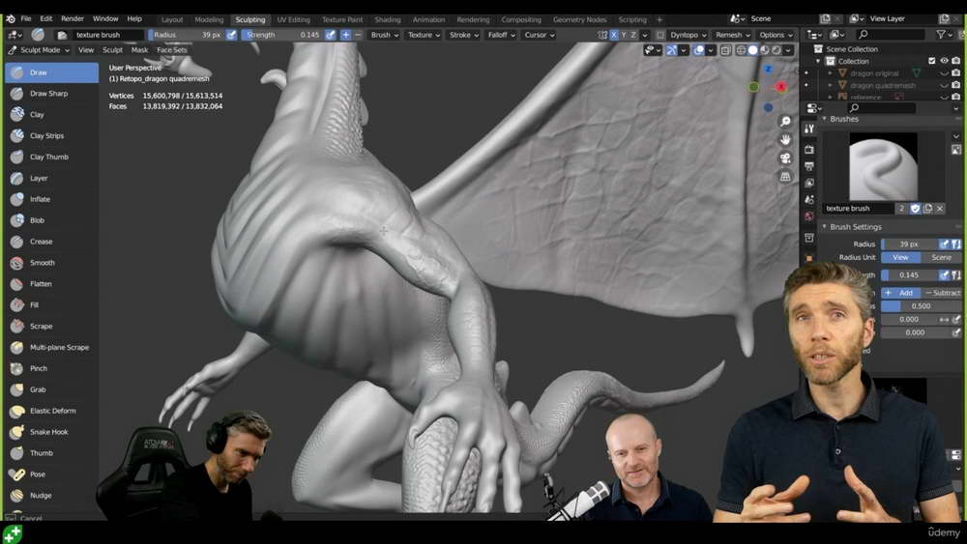Select the Elastic Deform brush
The image size is (967, 544).
tap(52, 411)
